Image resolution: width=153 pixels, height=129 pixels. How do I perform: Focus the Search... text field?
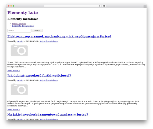(19, 30)
